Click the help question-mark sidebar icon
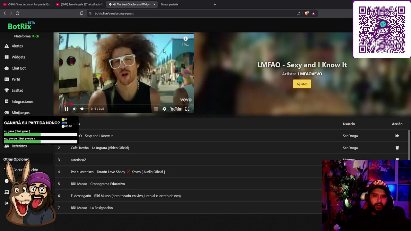Image resolution: width=411 pixels, height=231 pixels. point(6,181)
